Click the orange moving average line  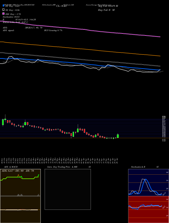[x=80, y=49]
